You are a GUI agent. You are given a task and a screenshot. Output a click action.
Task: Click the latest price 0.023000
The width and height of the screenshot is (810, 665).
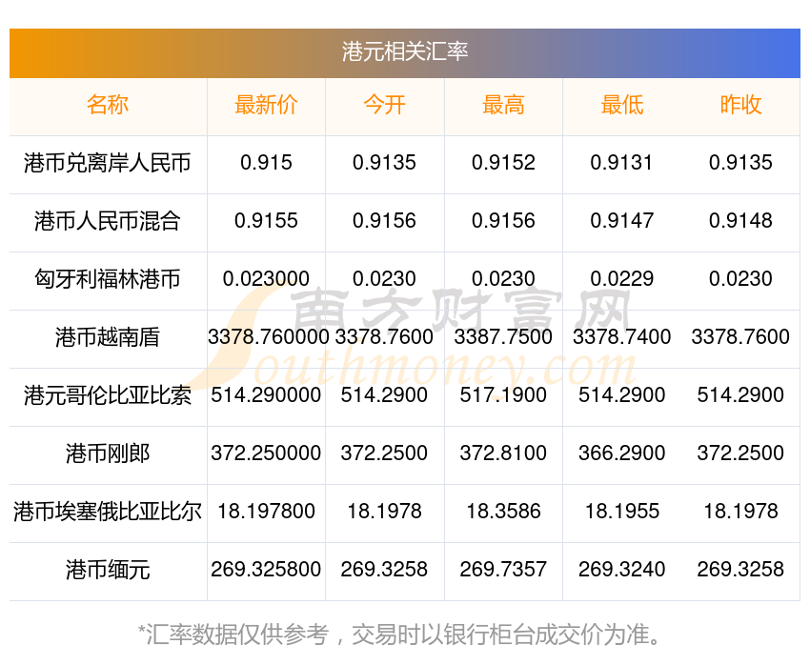[266, 279]
